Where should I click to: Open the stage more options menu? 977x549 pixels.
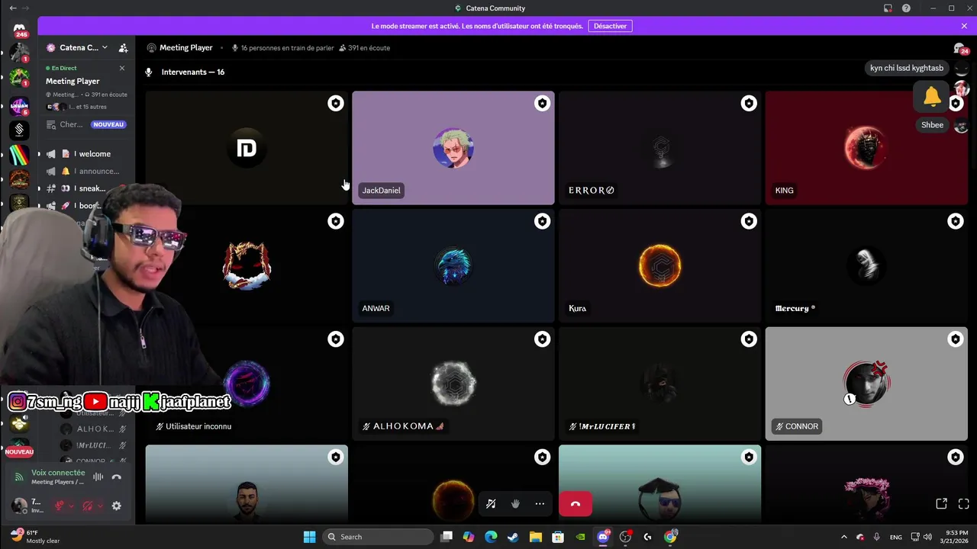pos(540,503)
